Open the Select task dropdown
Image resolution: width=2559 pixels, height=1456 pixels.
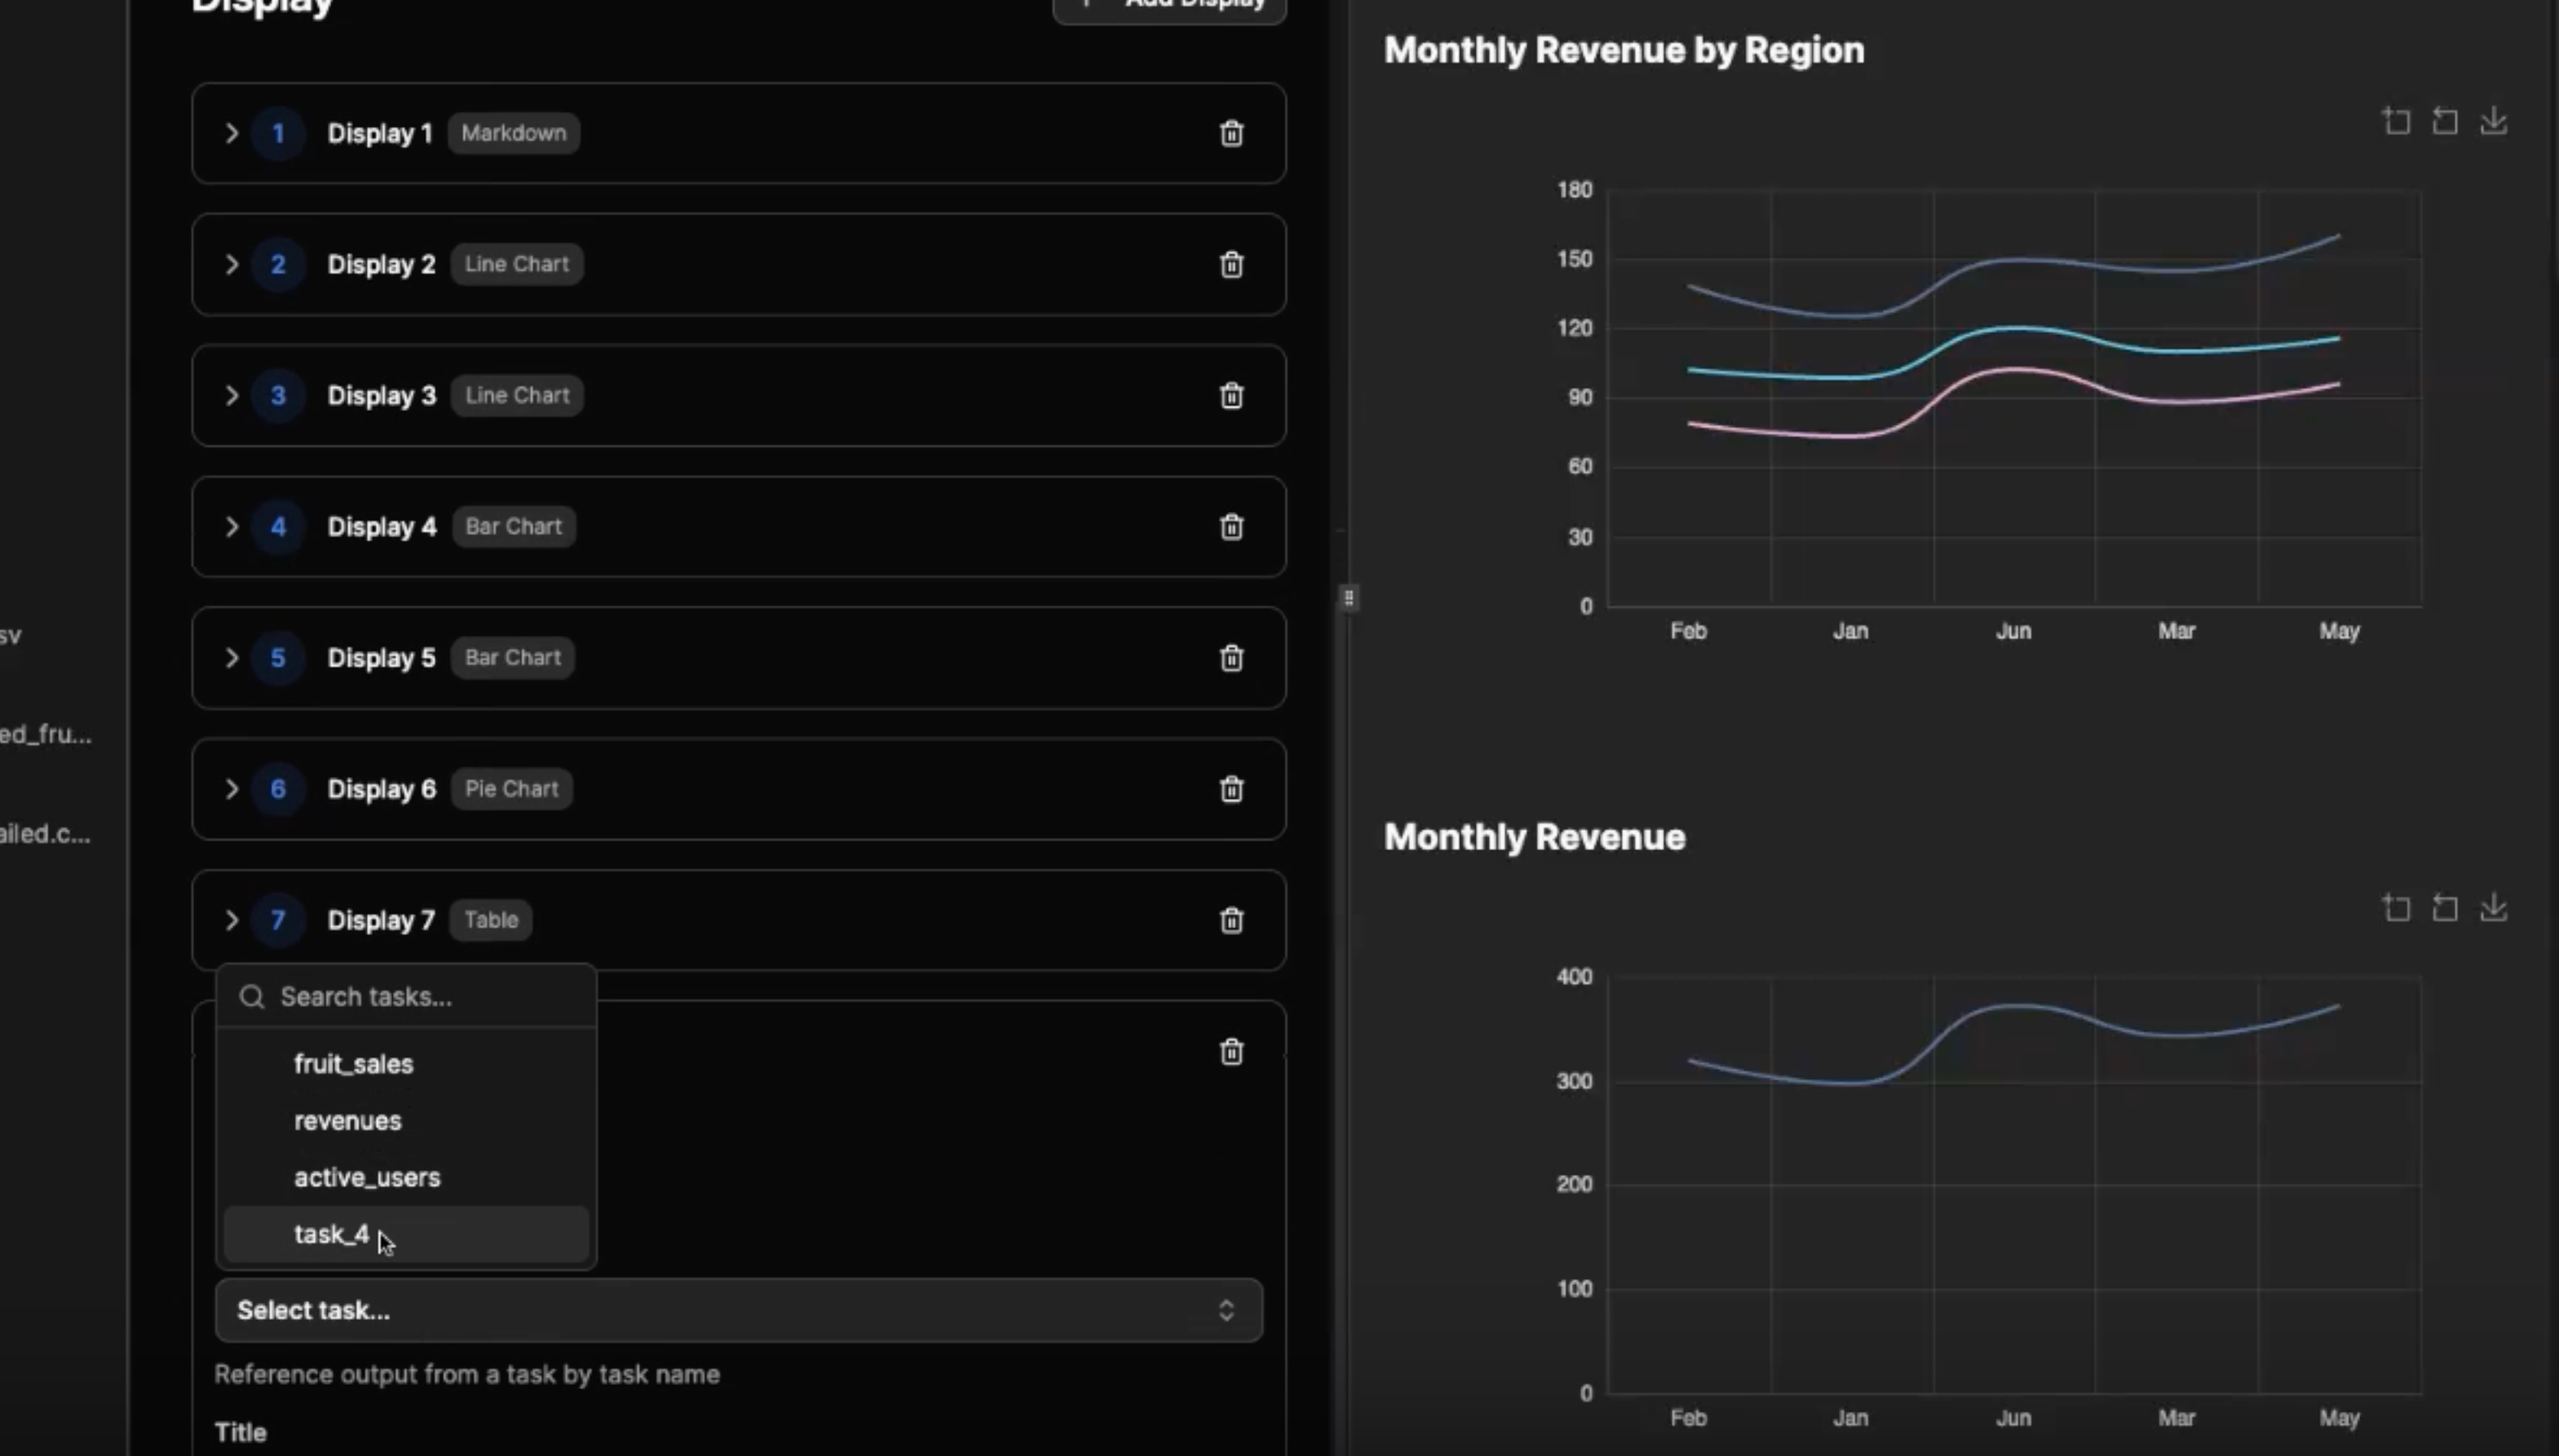coord(738,1310)
